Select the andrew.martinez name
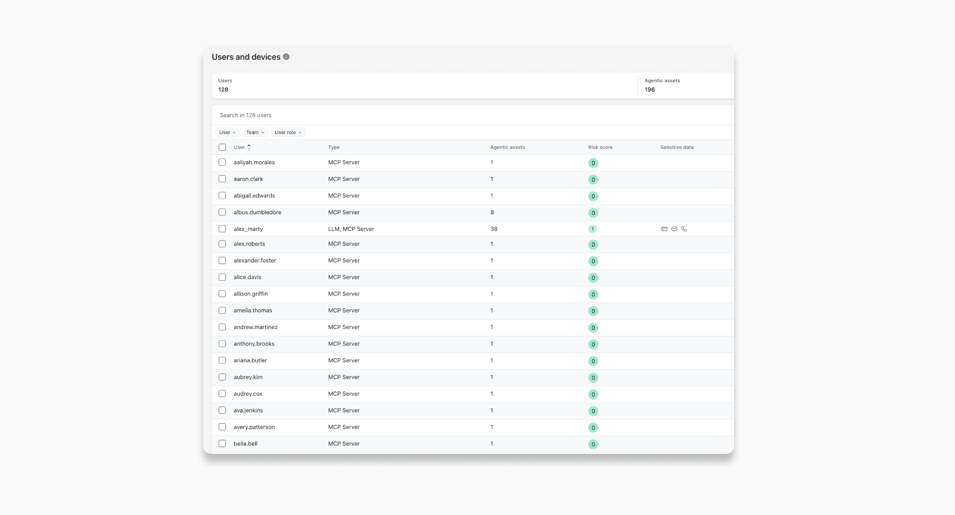The image size is (955, 515). point(256,327)
